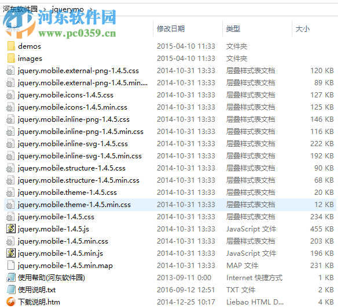Click file name jquery.mobile.icons-1.4.5.css

coord(66,95)
